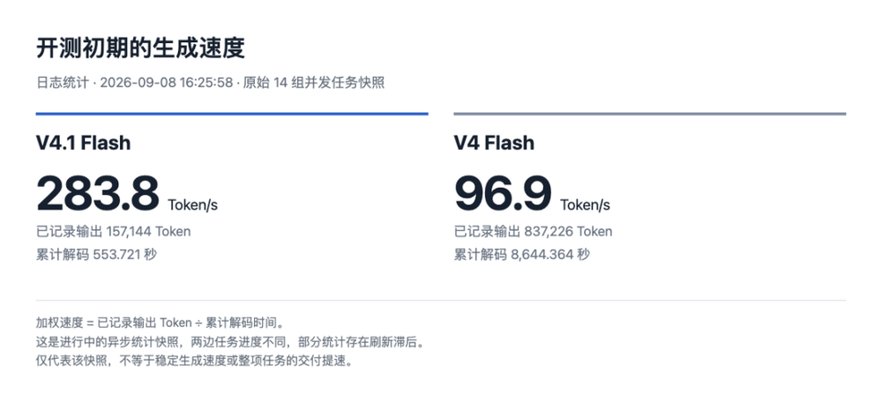Click the blue bar above V4.1 Flash
The image size is (882, 402).
(x=232, y=114)
